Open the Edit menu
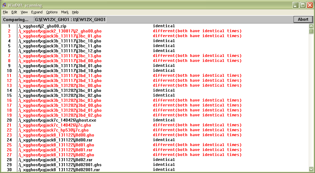315x173 pixels. click(x=14, y=12)
